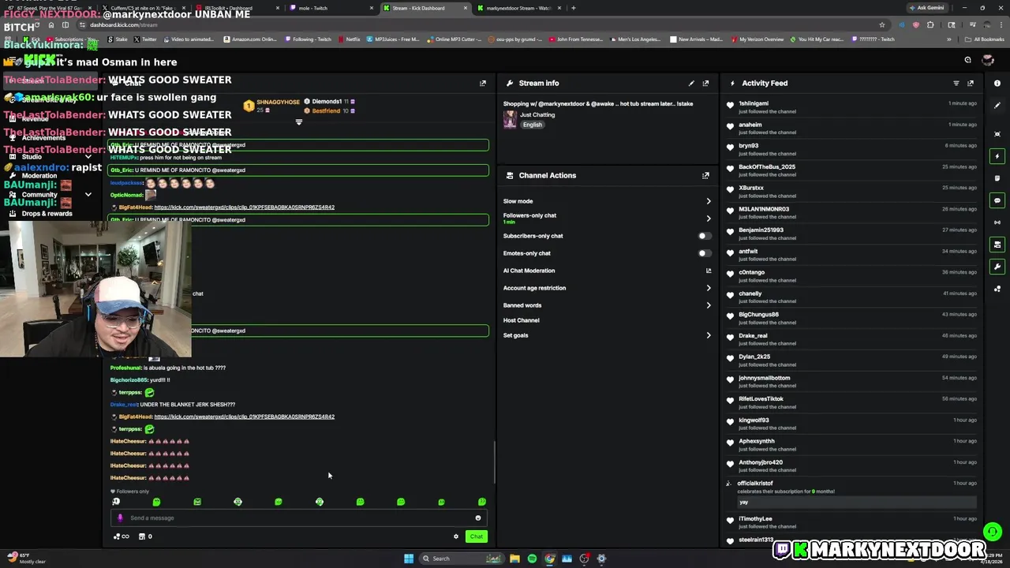This screenshot has height=568, width=1010.
Task: Click the channel points infinity icon
Action: click(122, 536)
